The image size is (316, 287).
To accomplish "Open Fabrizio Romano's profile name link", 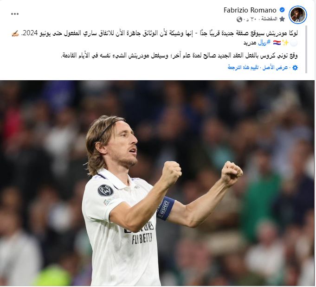I will coord(250,10).
